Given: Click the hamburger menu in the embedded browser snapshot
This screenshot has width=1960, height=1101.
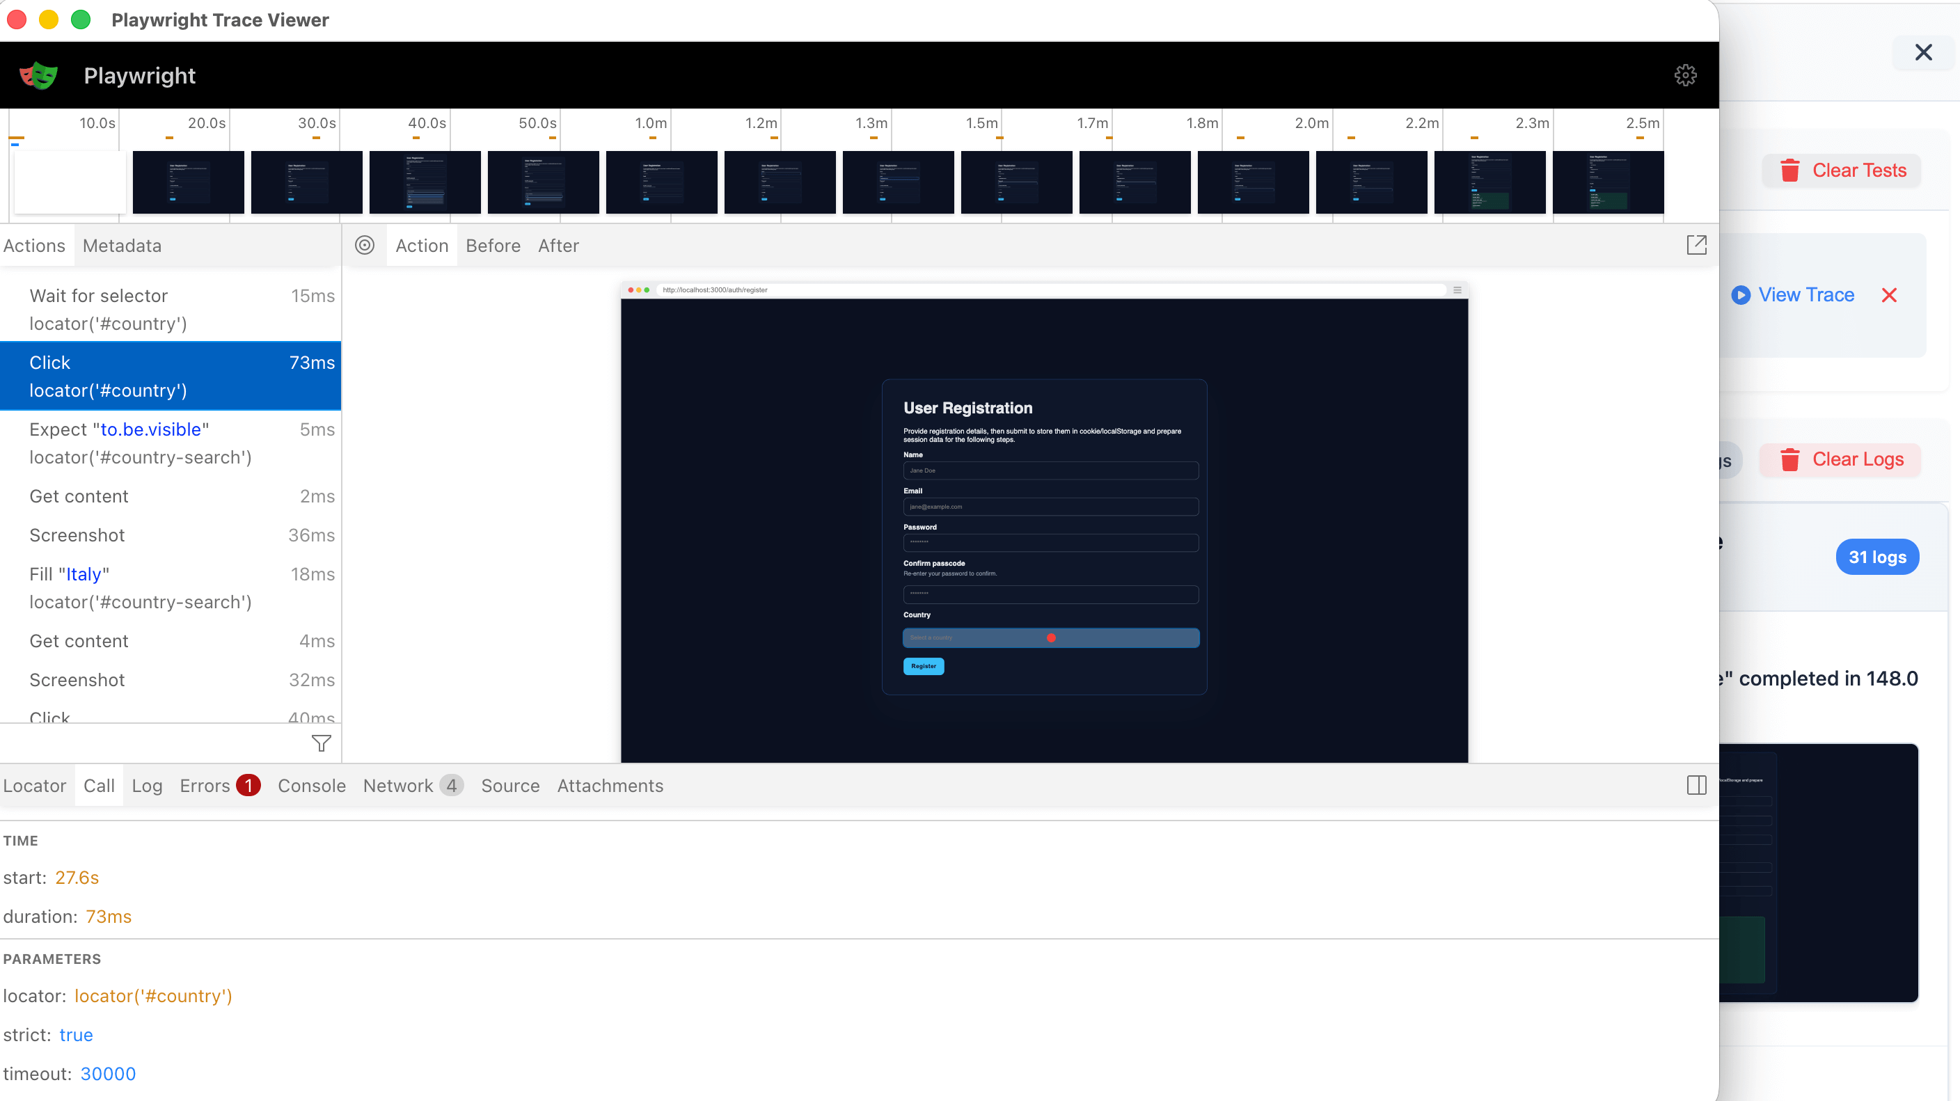Looking at the screenshot, I should pyautogui.click(x=1457, y=290).
